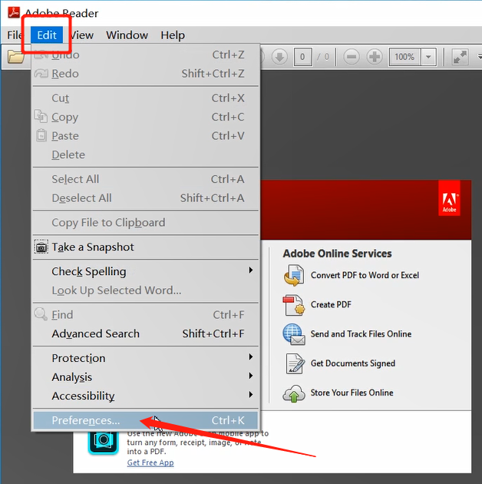Open the zoom level dropdown arrow

tap(428, 57)
